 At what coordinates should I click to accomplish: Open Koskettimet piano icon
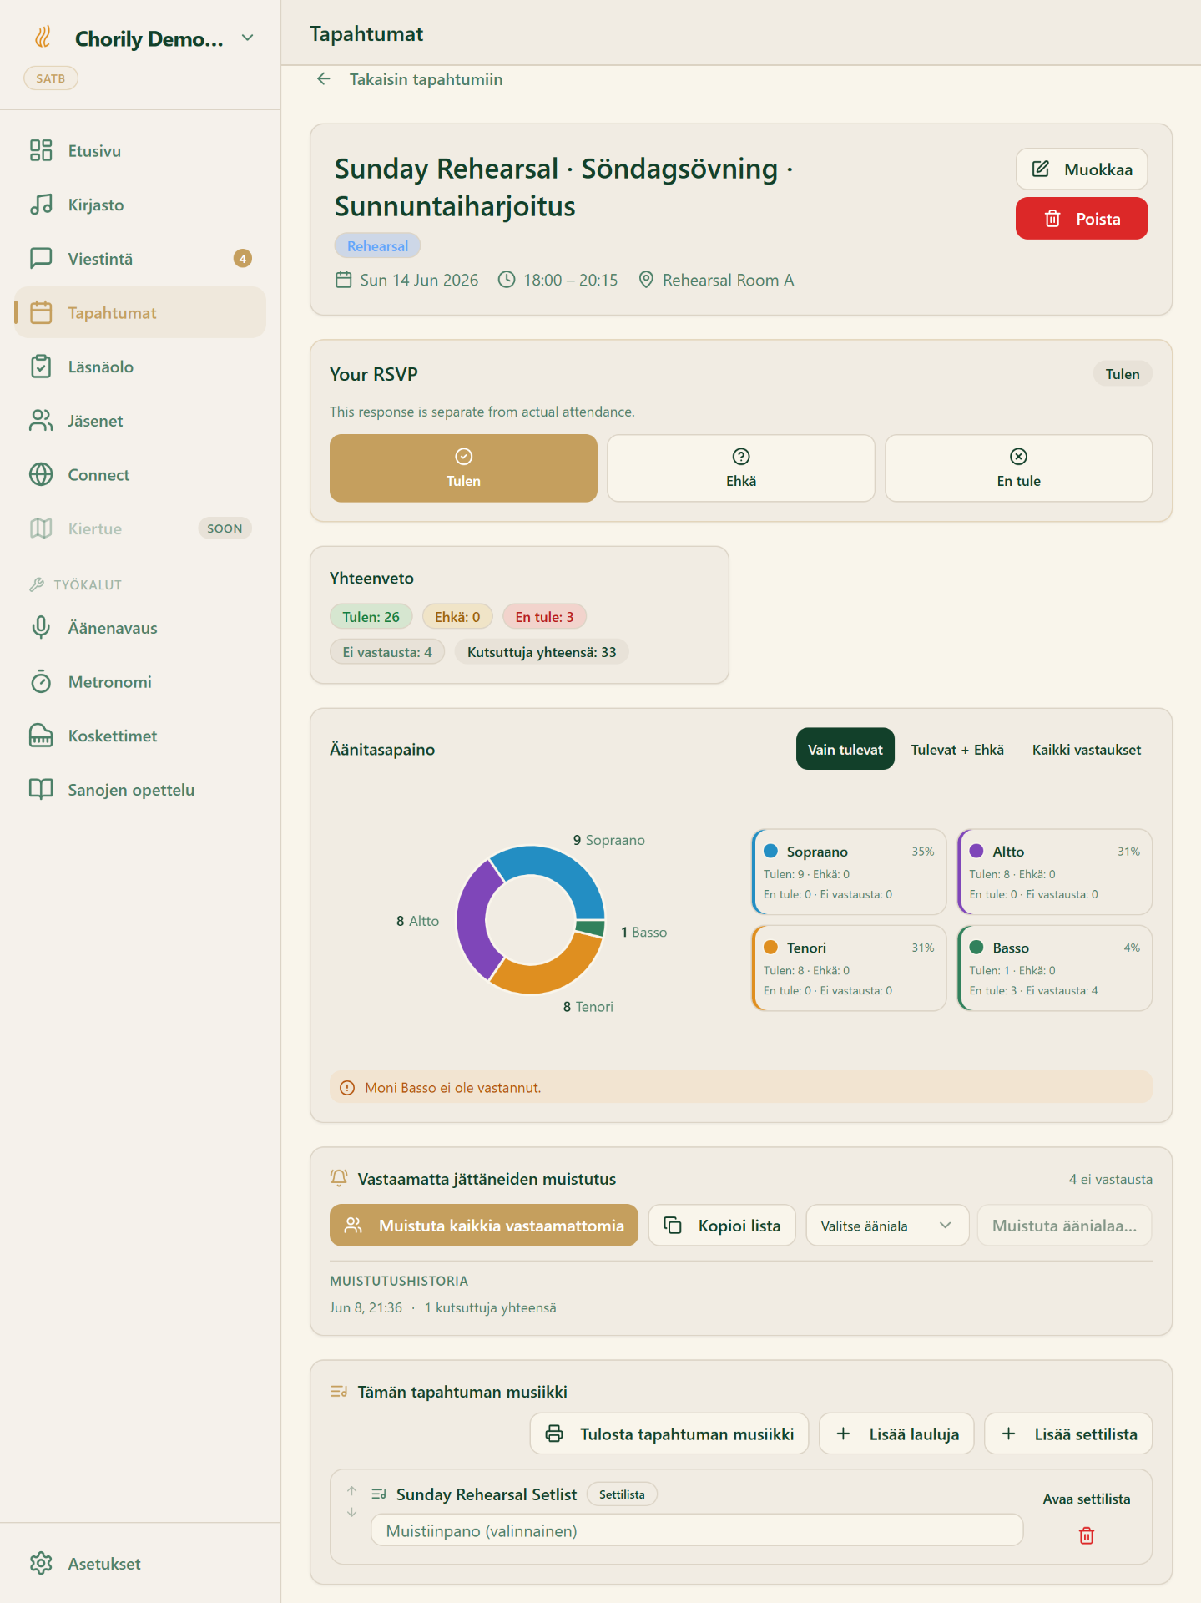point(41,736)
